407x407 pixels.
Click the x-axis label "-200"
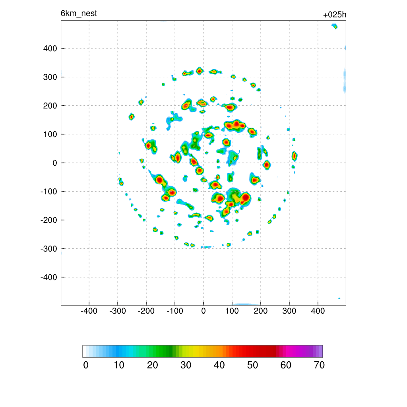coord(146,311)
